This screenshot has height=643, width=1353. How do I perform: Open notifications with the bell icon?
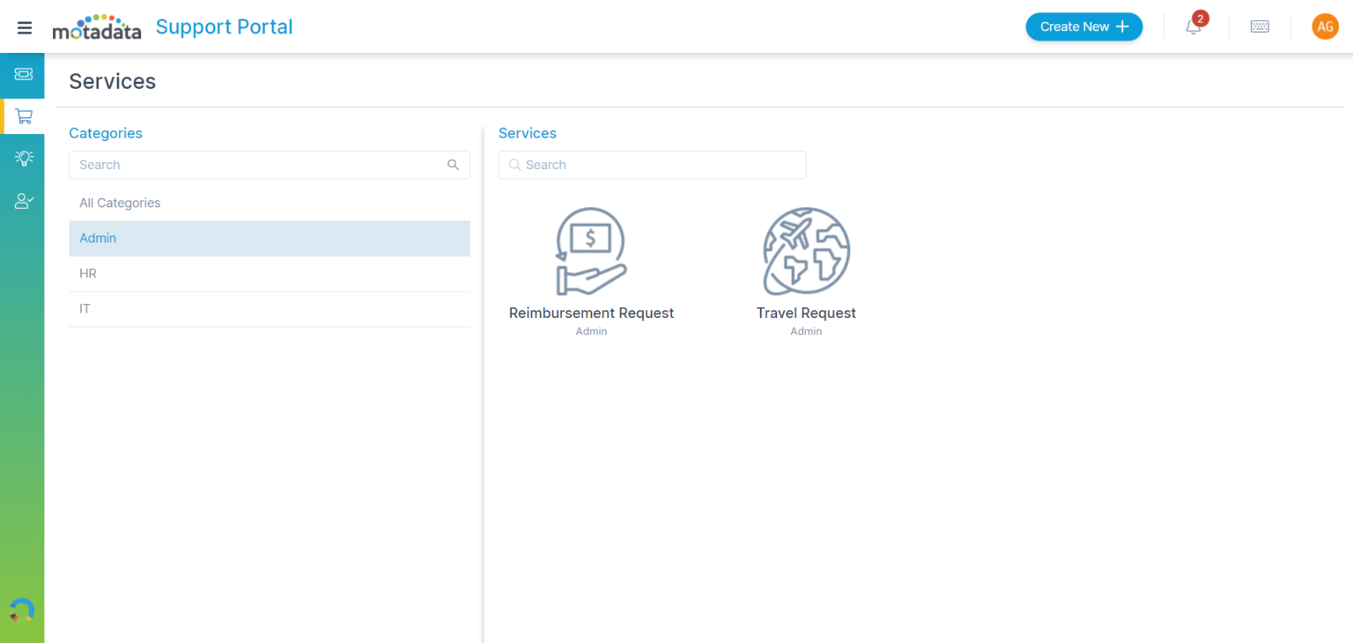(1194, 26)
